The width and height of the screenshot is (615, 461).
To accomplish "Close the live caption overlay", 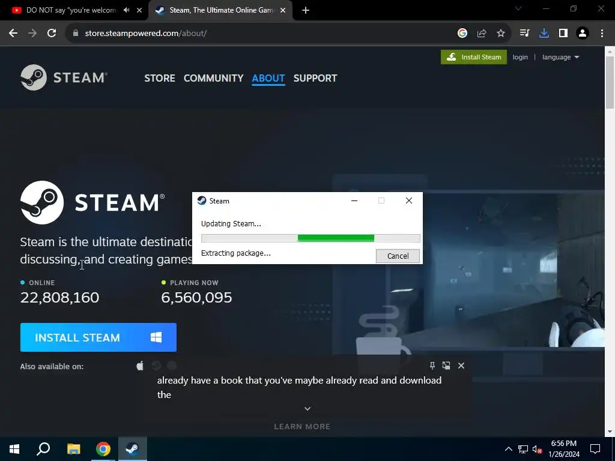I will 461,366.
